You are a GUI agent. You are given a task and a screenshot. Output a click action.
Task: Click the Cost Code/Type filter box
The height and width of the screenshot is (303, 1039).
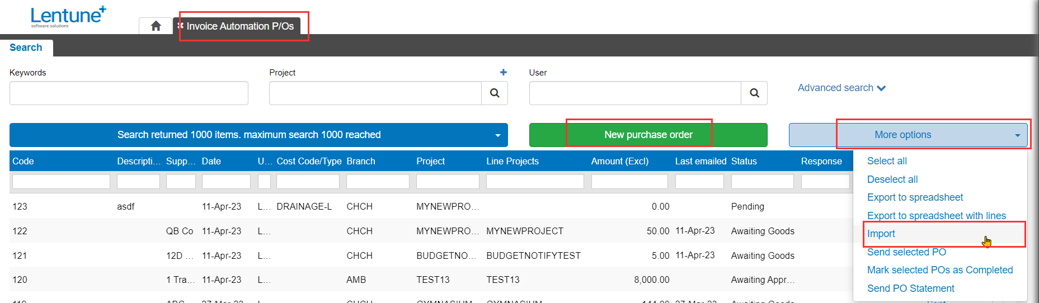[x=308, y=181]
